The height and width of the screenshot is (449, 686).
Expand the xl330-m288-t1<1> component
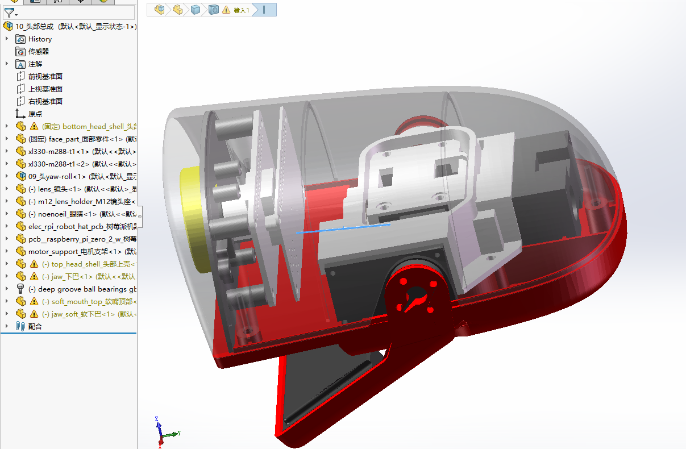(7, 151)
